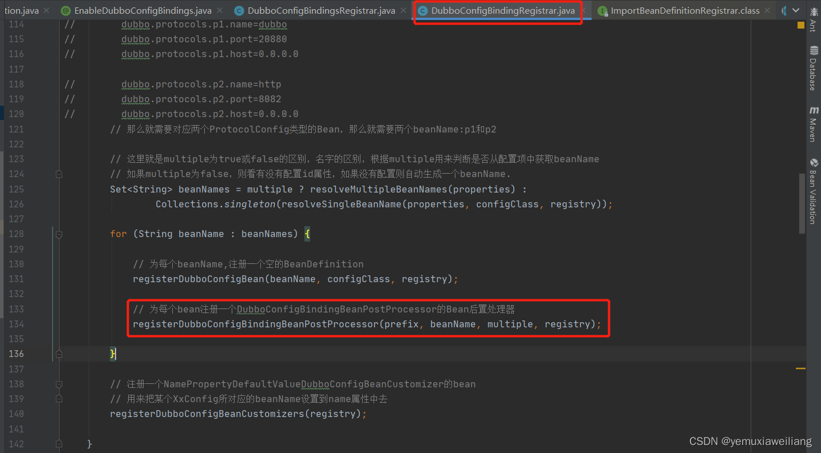Click comment dubbo.protocols.p1.host=0.0.0.0
The height and width of the screenshot is (453, 821).
coord(209,54)
